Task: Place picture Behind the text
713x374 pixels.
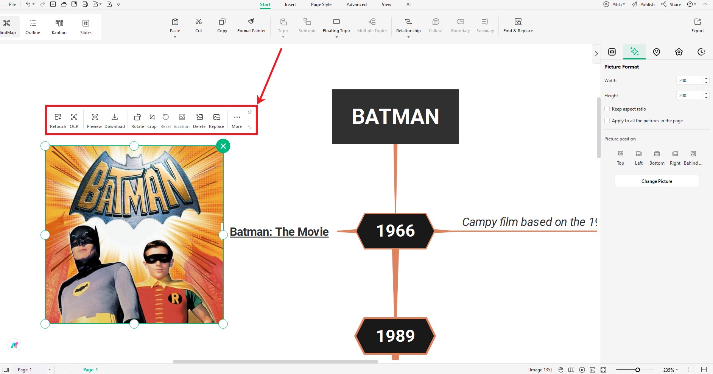Action: coord(693,158)
